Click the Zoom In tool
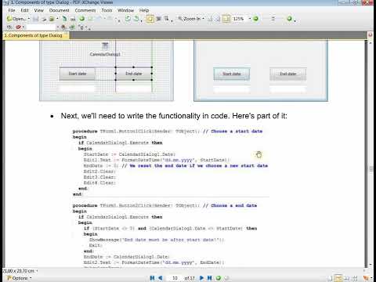 190,19
